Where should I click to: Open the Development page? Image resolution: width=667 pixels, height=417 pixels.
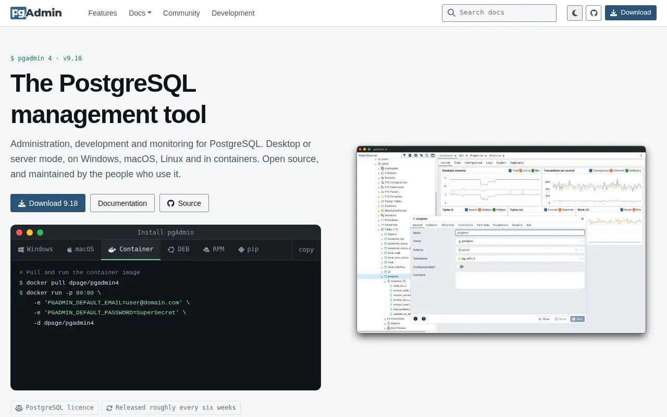click(233, 13)
